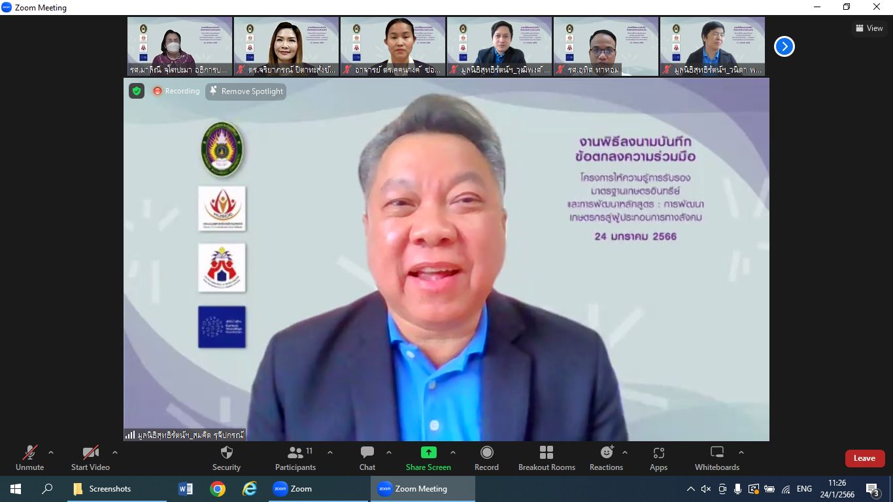Start sharing with the Share Screen button

pos(428,458)
